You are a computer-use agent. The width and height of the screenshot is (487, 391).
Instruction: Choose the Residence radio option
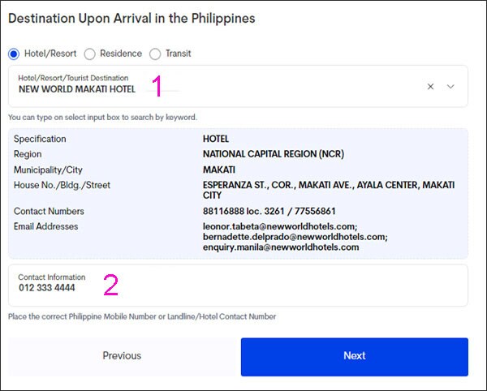point(90,54)
